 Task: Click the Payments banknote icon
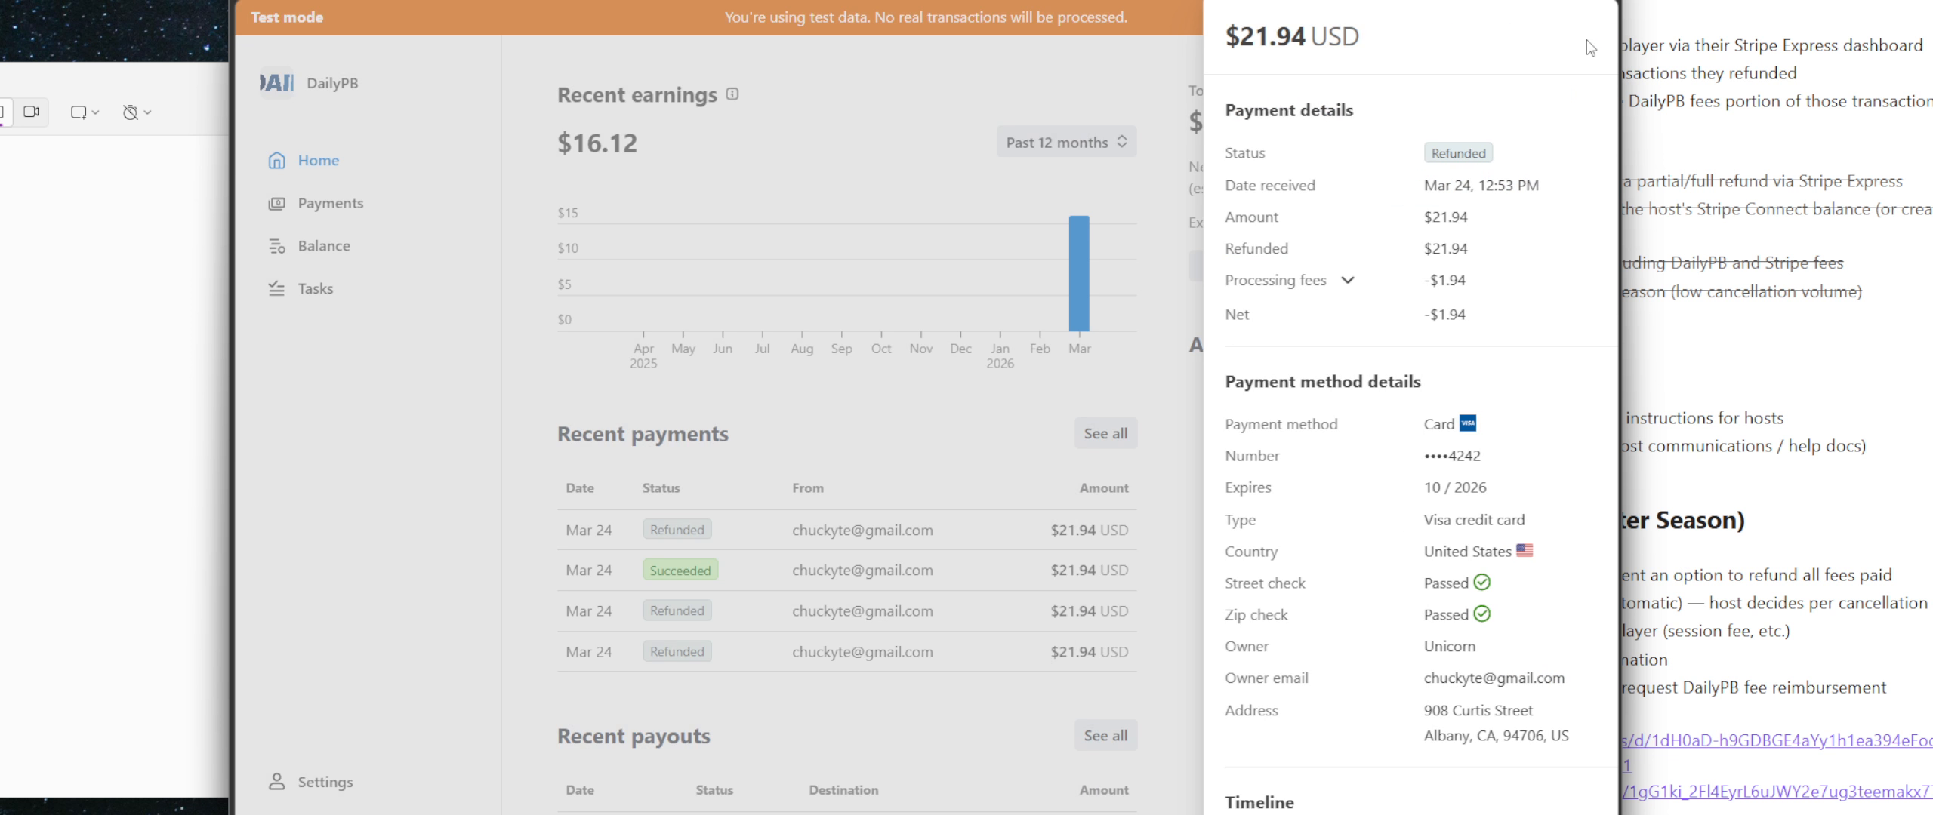pyautogui.click(x=277, y=203)
